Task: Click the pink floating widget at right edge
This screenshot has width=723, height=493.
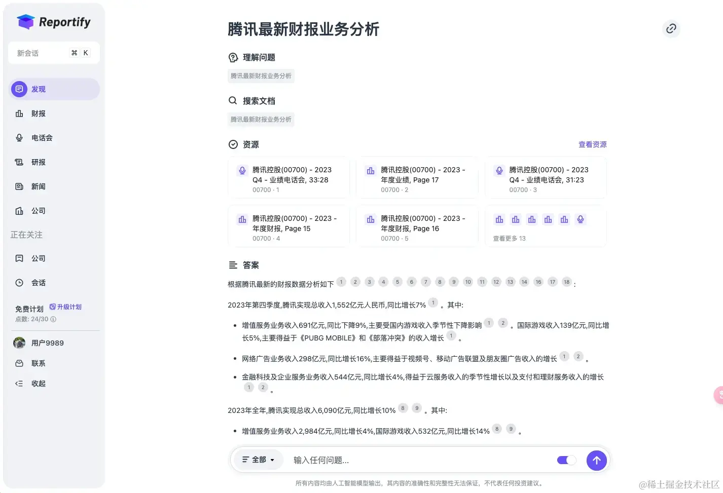Action: [x=718, y=395]
